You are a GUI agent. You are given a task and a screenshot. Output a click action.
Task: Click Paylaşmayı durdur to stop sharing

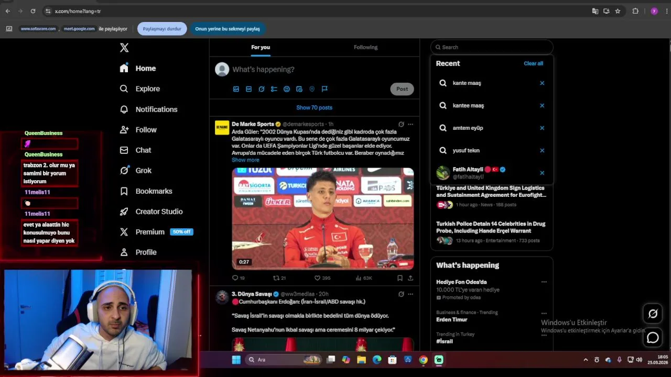tap(162, 29)
